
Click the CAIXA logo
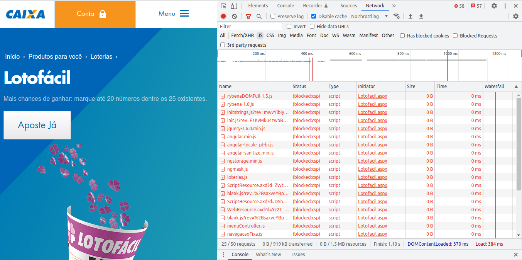[x=25, y=14]
